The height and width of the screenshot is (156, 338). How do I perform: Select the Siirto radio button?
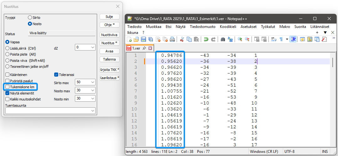tap(30, 18)
